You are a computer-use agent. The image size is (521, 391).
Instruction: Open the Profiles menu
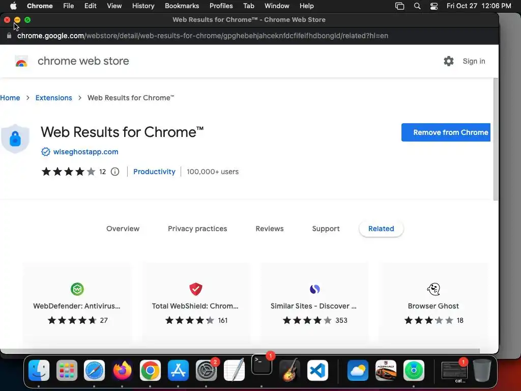221,6
